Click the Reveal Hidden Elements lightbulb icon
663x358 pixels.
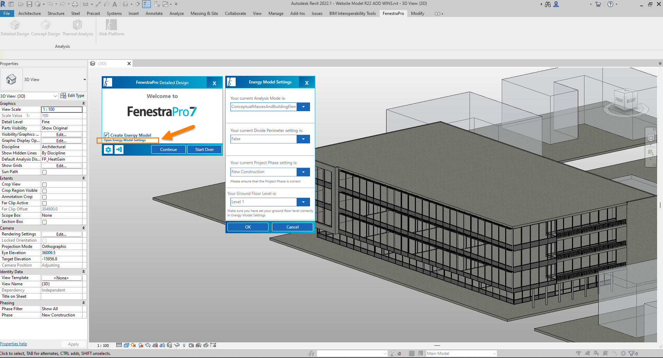[184, 345]
